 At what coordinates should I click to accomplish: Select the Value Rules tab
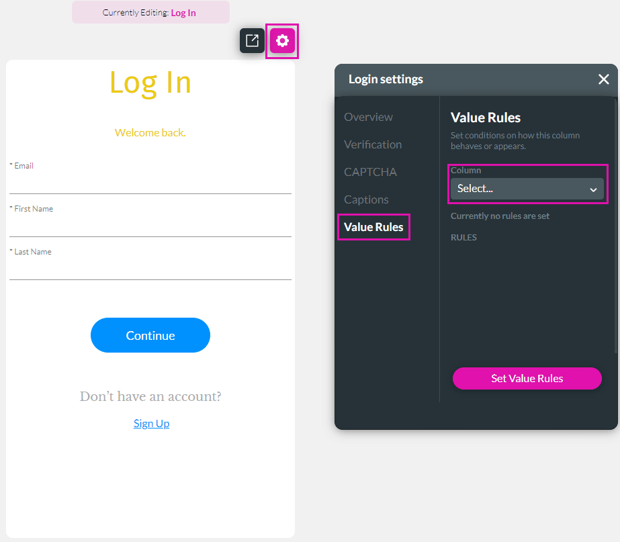point(373,227)
